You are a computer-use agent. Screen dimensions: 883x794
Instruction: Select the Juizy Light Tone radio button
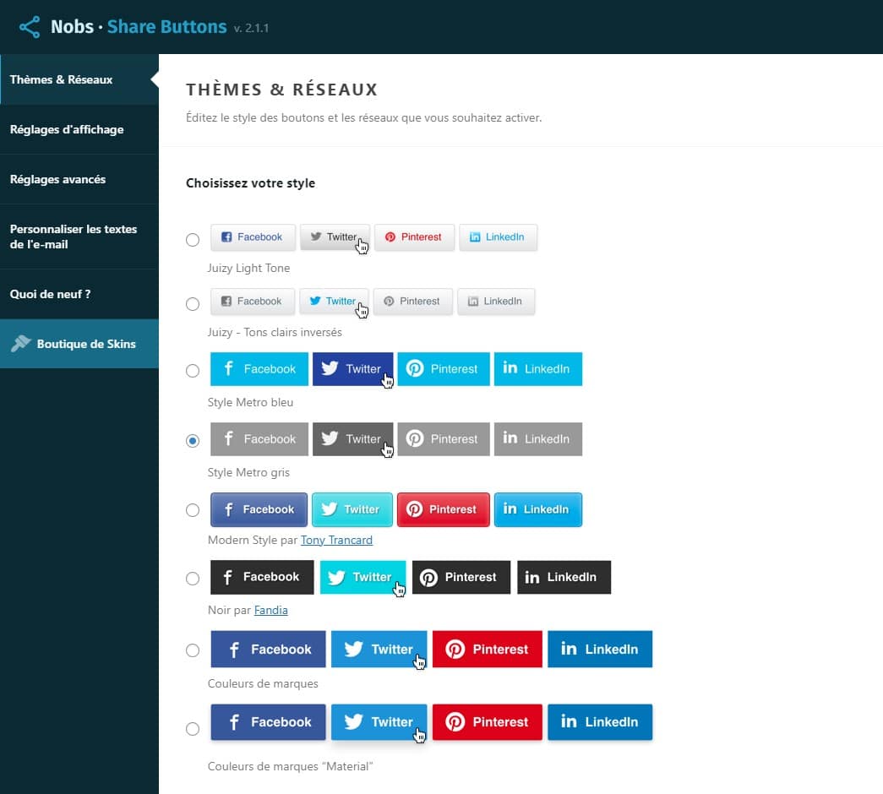pyautogui.click(x=193, y=240)
